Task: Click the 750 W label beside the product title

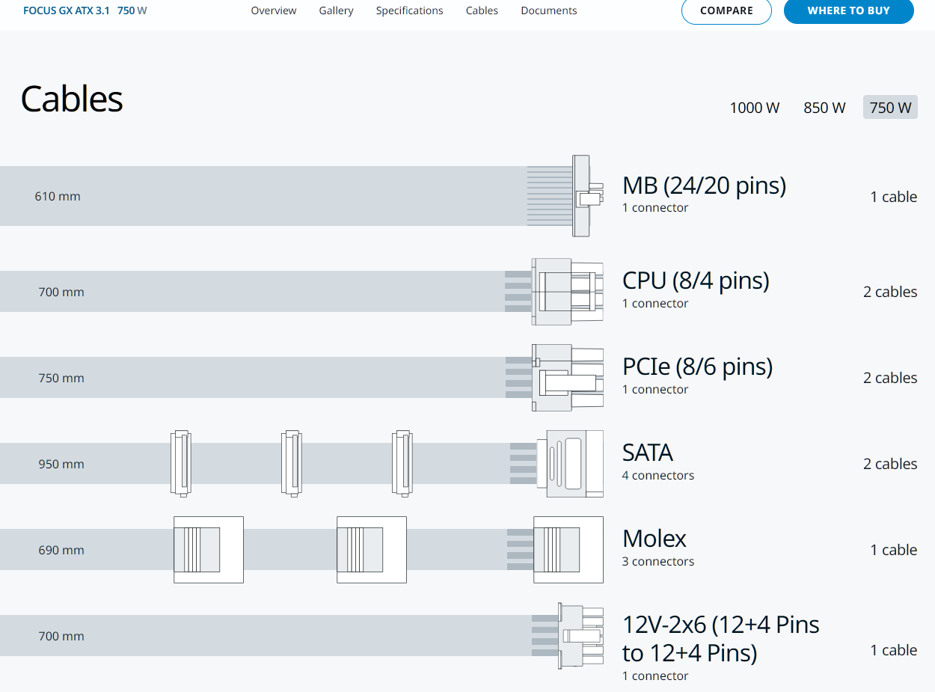Action: point(132,10)
